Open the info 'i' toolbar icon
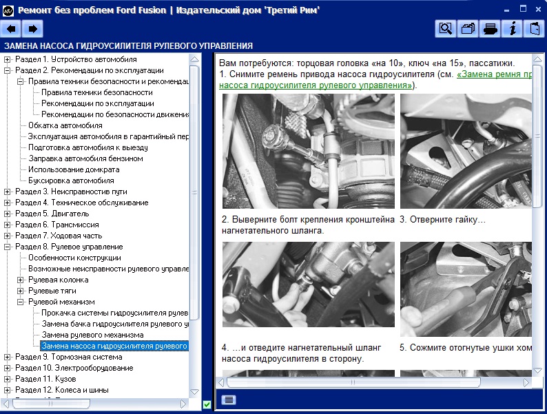547x414 pixels. (512, 29)
